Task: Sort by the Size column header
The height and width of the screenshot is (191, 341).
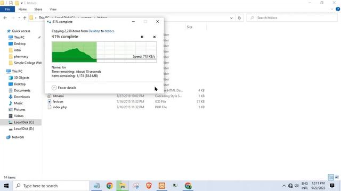Action: point(190,27)
